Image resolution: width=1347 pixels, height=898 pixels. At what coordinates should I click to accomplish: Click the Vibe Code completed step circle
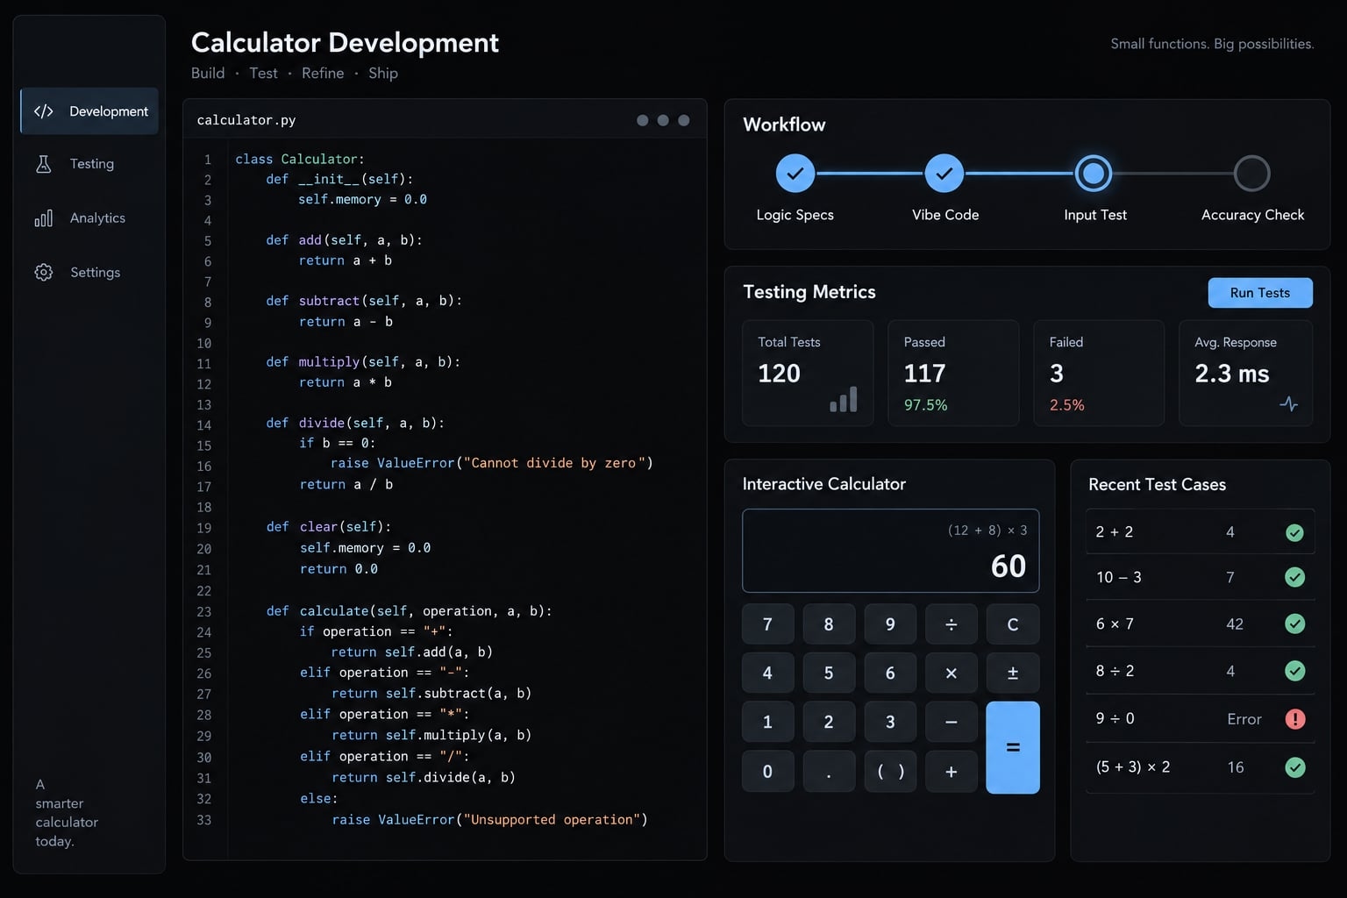(x=944, y=174)
